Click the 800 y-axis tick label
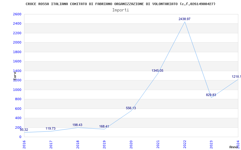Screen dimensions: 241x150 (x=18, y=99)
